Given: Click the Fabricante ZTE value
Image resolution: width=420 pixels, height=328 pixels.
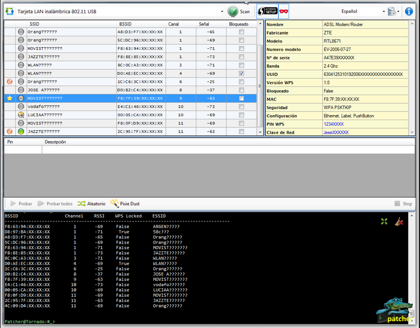Looking at the screenshot, I should click(327, 33).
